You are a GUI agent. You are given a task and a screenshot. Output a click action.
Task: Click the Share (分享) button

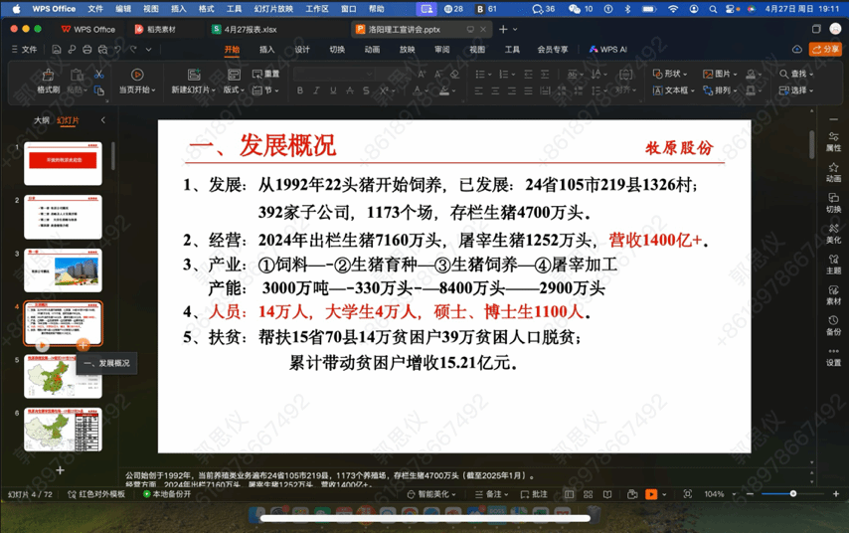pos(825,50)
